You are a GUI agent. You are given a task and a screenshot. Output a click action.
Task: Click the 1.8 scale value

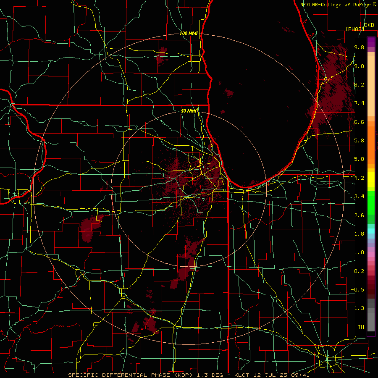[x=359, y=234]
